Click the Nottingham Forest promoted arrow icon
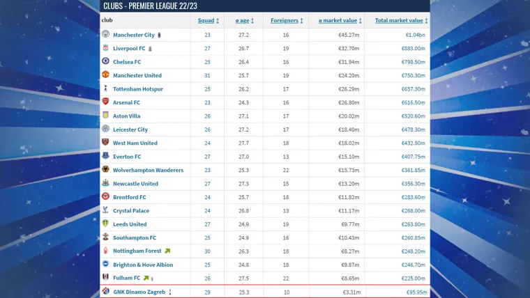This screenshot has width=530, height=298. pos(167,251)
